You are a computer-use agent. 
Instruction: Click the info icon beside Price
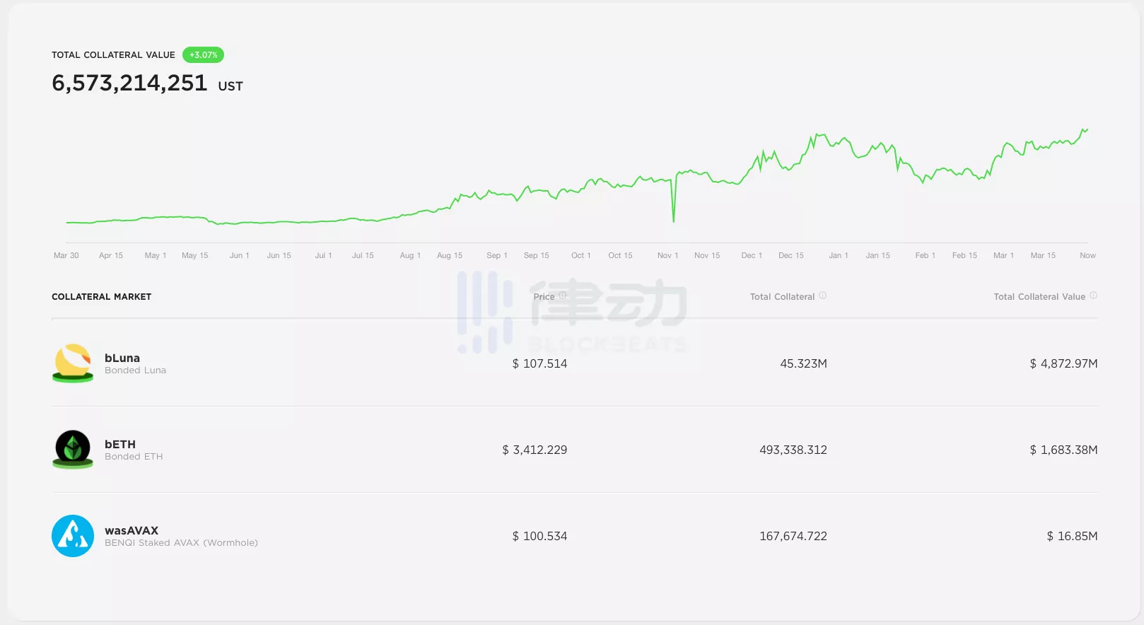point(563,296)
